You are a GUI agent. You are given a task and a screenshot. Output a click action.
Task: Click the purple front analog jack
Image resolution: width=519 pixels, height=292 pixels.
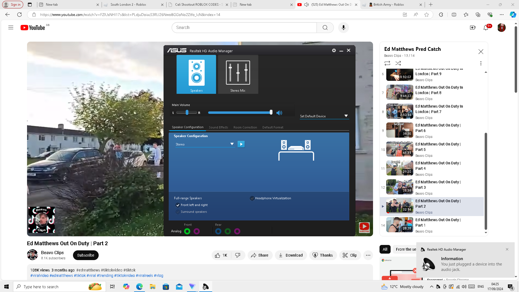[197, 231]
